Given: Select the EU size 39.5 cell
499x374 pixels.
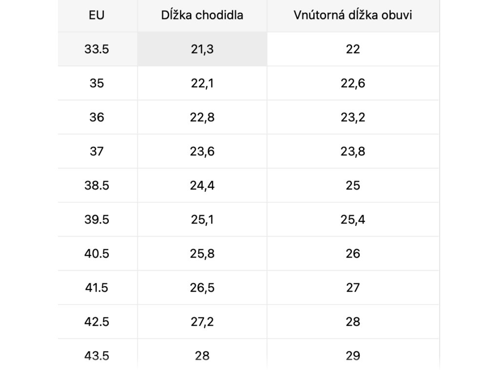Looking at the screenshot, I should (96, 220).
